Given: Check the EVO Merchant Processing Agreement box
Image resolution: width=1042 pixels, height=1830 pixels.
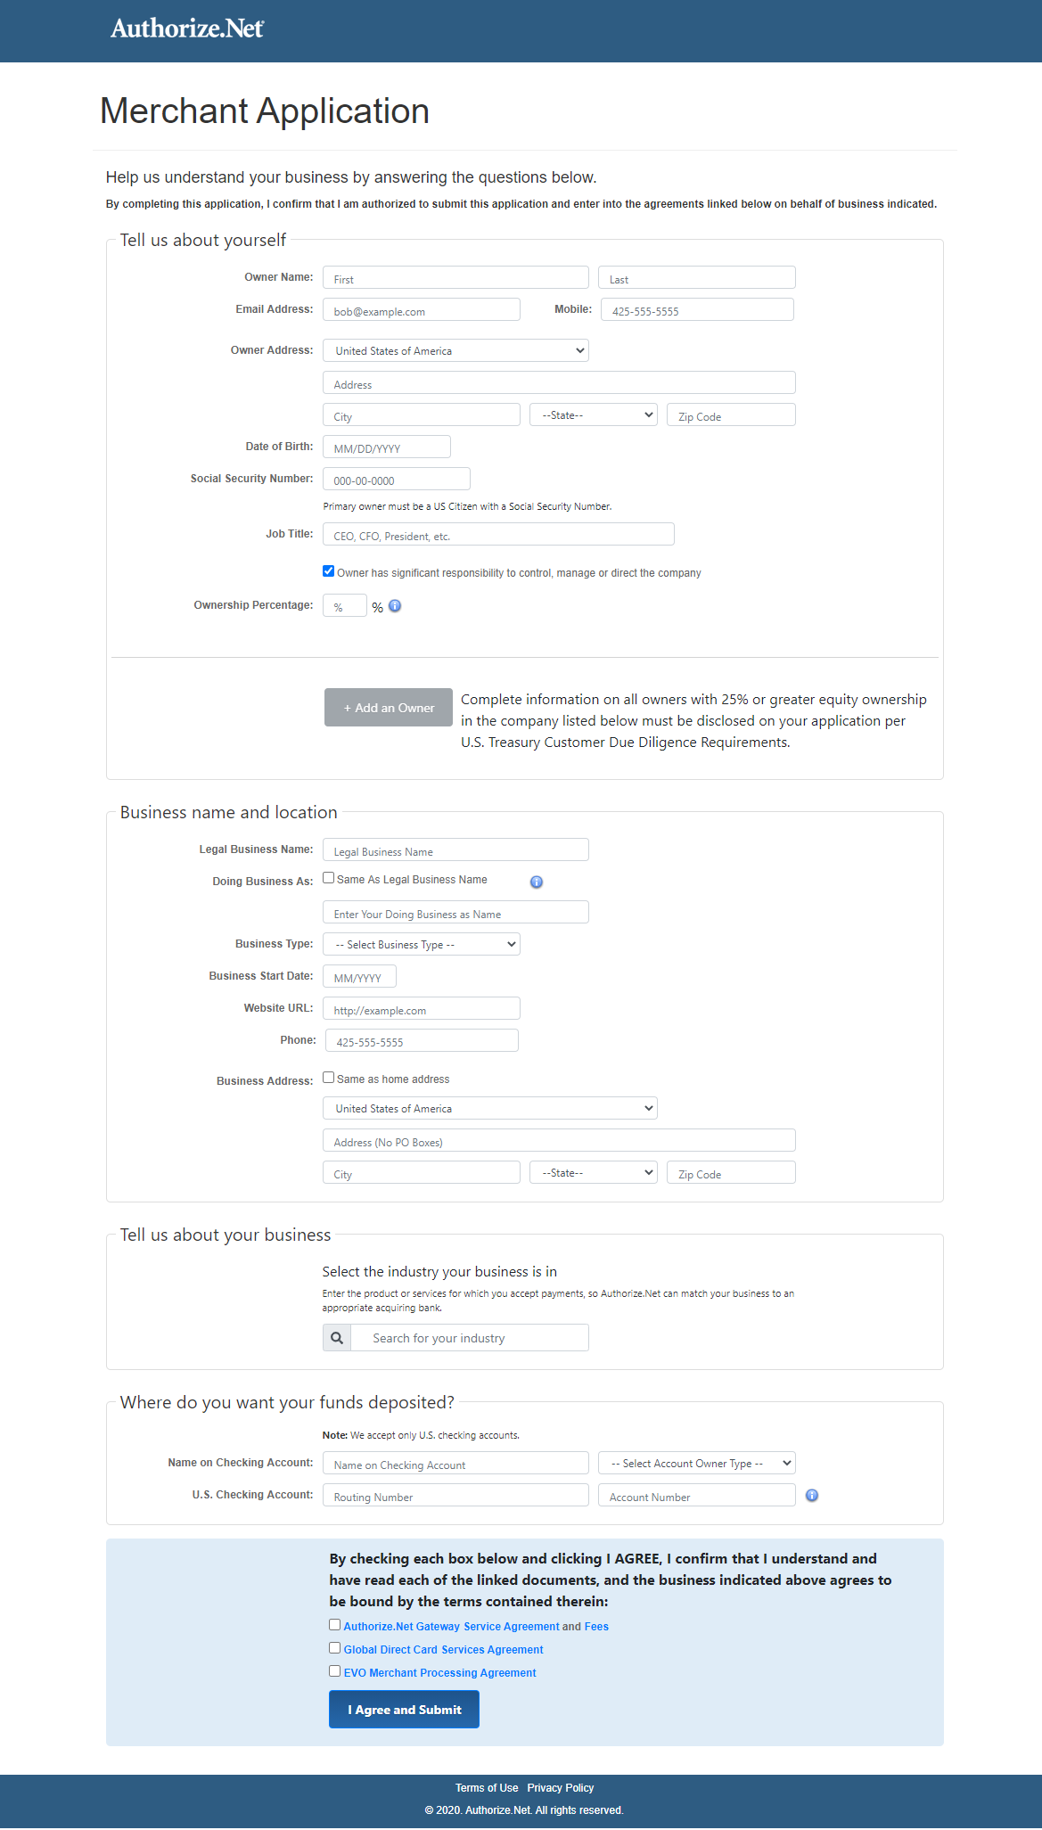Looking at the screenshot, I should (335, 1670).
